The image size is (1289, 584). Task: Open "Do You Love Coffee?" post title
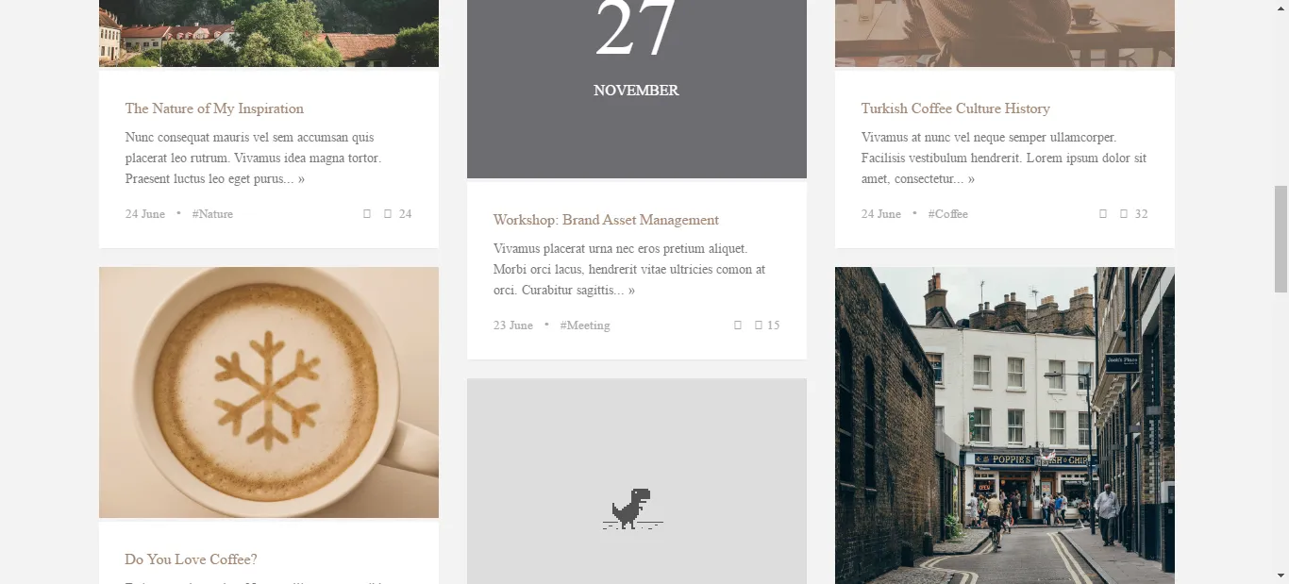pyautogui.click(x=192, y=559)
